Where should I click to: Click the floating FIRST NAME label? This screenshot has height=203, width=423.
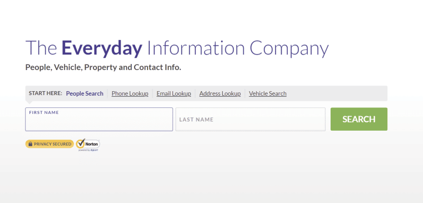pos(44,112)
